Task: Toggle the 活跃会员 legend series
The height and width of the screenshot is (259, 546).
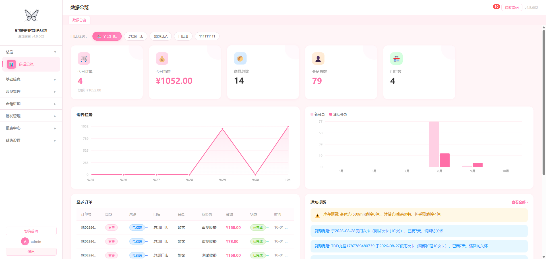Action: (338, 114)
